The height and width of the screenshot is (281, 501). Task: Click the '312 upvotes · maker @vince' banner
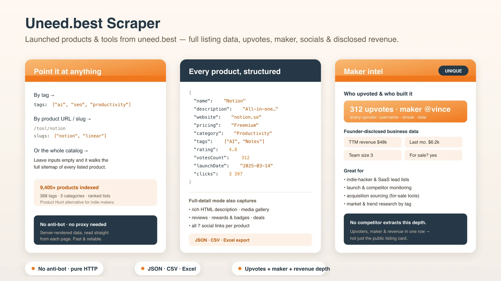point(405,112)
